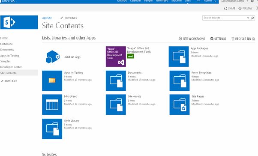Open Developer Center in left navigation

[11, 67]
